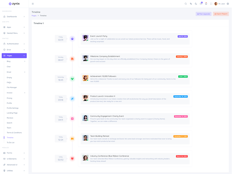Click the search icon in header

coord(186,4)
